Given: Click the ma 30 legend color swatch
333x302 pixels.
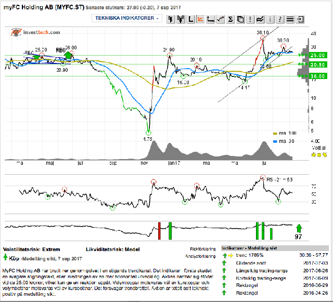Looking at the screenshot, I should pyautogui.click(x=275, y=141).
